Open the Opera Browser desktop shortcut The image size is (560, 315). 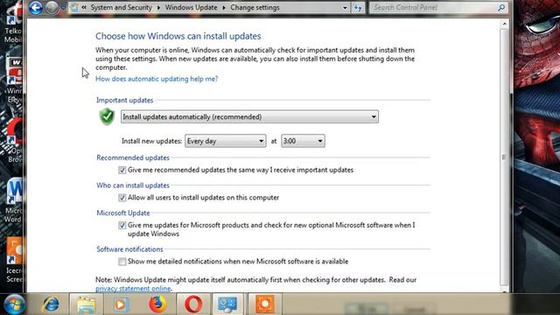pos(14,141)
